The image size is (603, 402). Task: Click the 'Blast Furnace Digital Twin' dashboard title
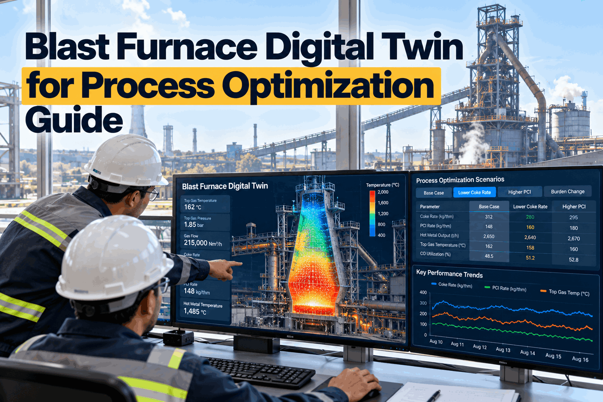tap(225, 186)
